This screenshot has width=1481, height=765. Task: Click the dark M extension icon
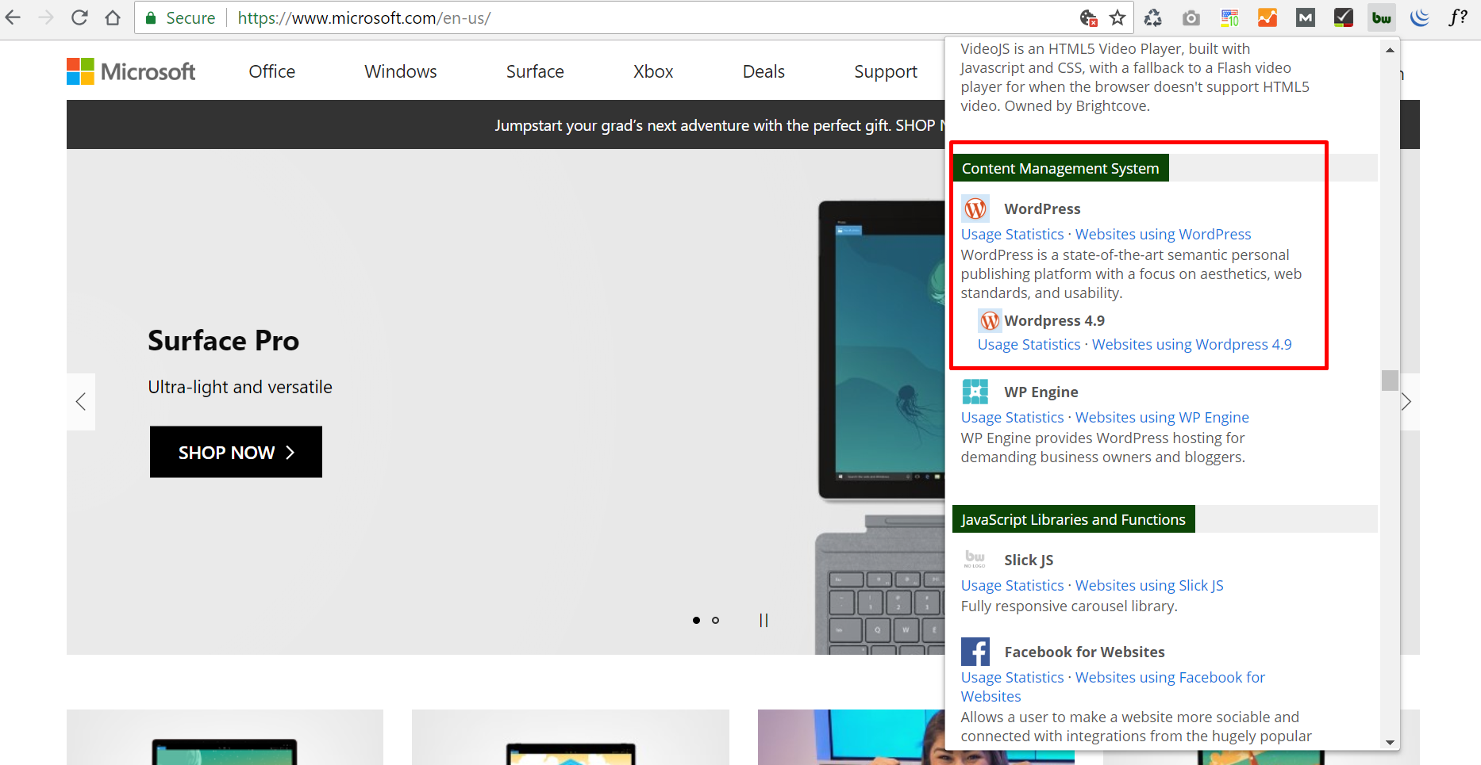coord(1306,17)
